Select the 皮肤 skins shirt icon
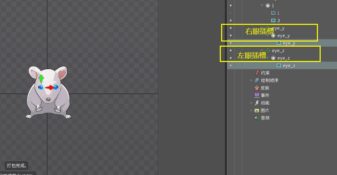Image resolution: width=337 pixels, height=175 pixels. (257, 88)
